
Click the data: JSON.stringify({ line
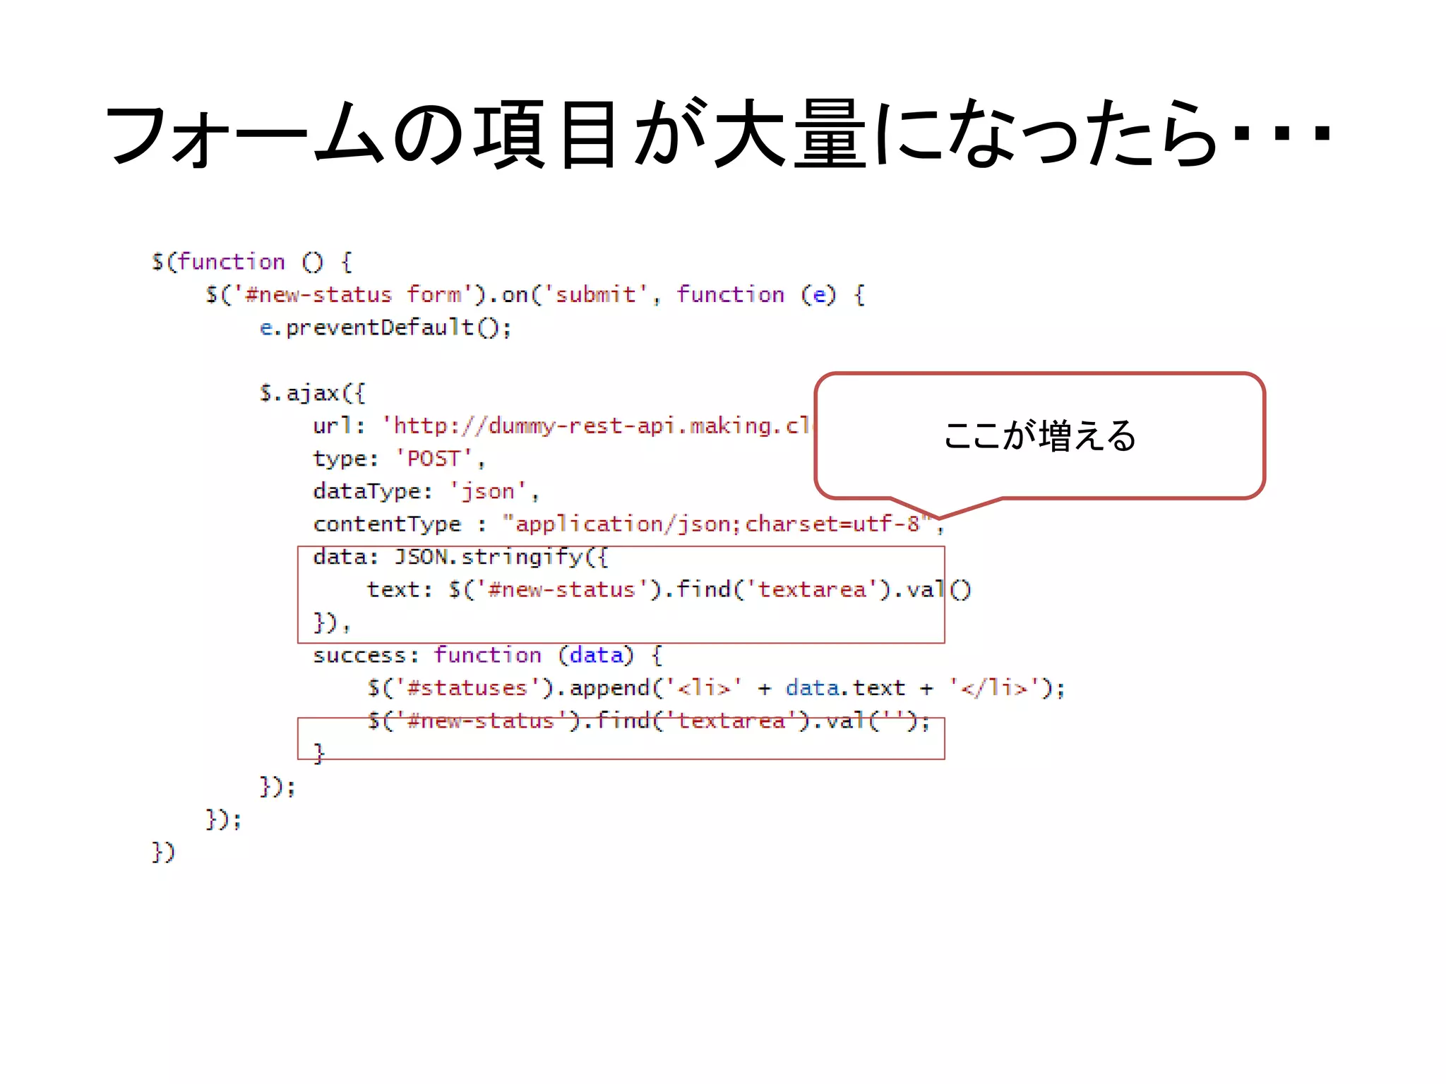(460, 557)
